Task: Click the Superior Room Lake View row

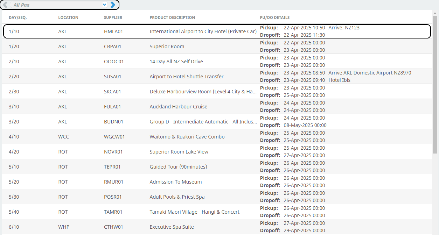Action: click(179, 152)
